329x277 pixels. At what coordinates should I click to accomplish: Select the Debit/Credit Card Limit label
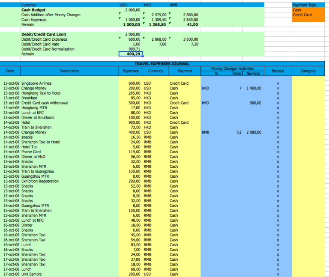tap(44, 34)
